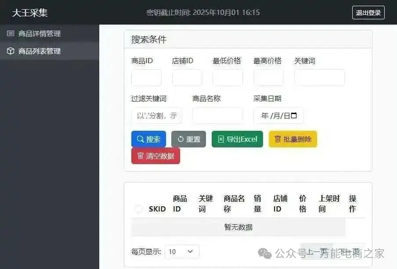Screen dimensions: 397x269
Task: Click the list icon beside 商品详情管理
Action: click(11, 33)
